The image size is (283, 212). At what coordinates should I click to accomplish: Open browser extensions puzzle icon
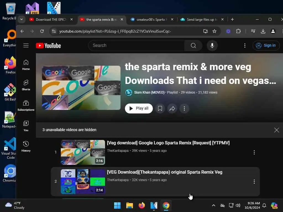click(239, 31)
